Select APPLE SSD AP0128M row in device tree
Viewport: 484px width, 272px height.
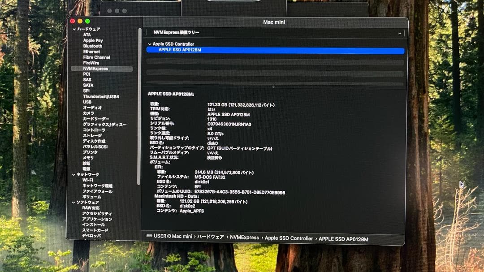tap(275, 50)
